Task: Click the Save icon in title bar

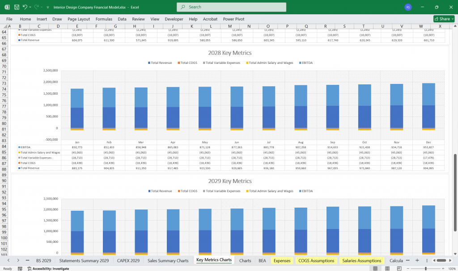Action: pos(17,7)
